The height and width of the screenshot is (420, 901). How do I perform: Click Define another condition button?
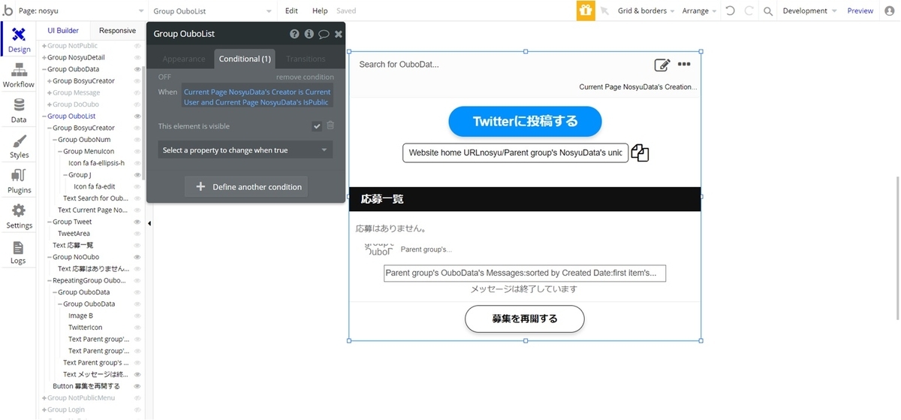pyautogui.click(x=246, y=186)
